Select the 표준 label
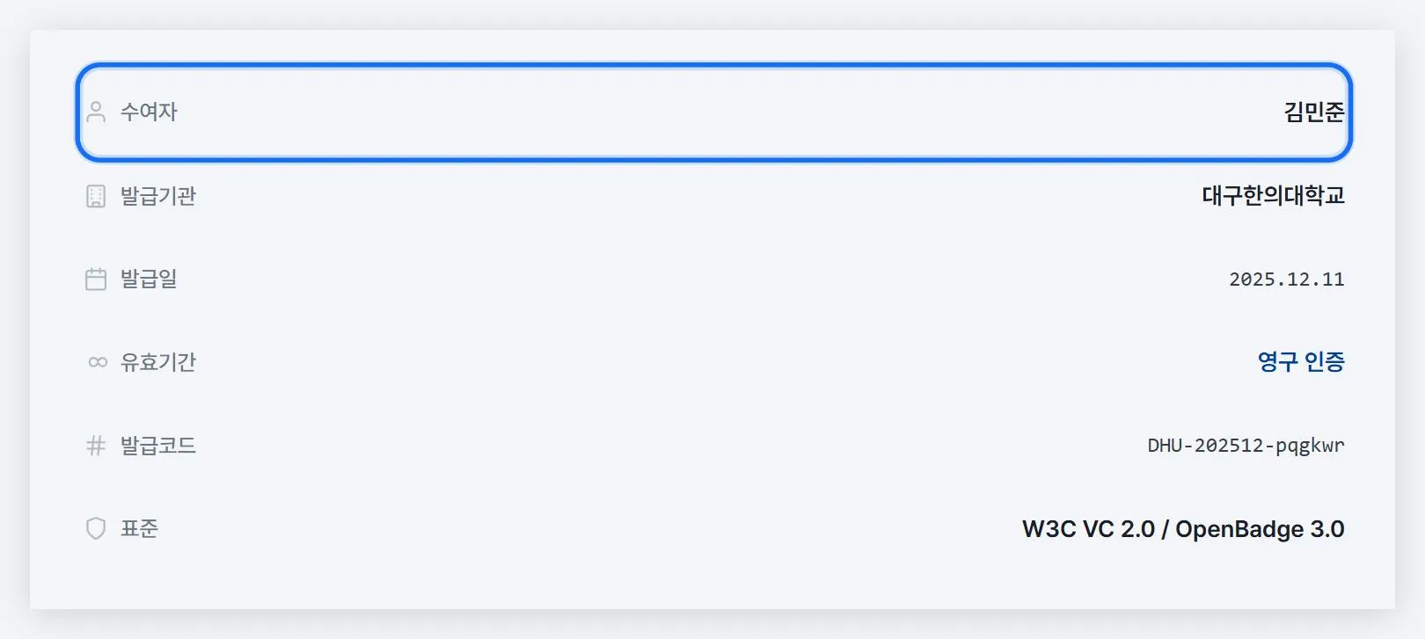Screen dimensions: 1425x639 click(139, 528)
